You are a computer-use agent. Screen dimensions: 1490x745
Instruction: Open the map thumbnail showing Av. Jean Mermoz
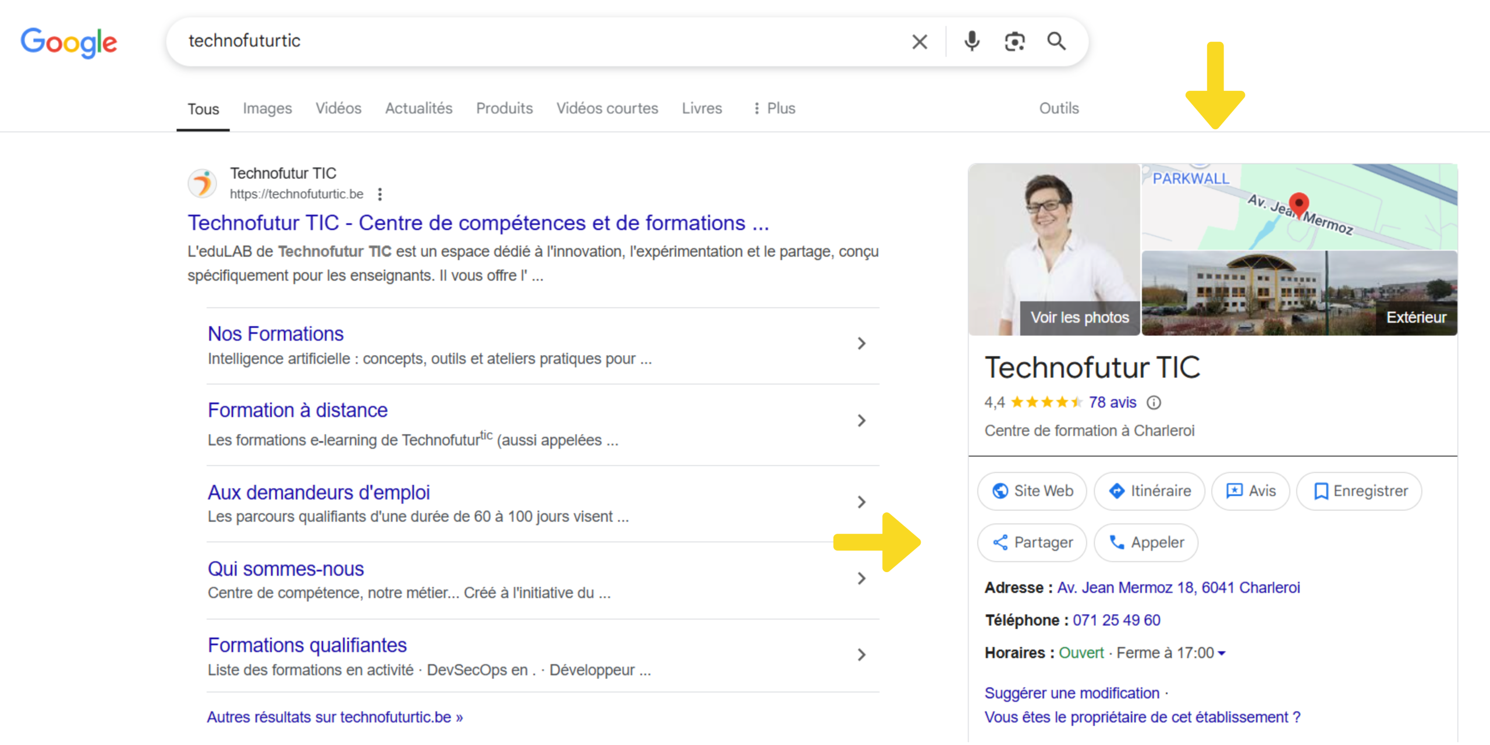point(1299,207)
